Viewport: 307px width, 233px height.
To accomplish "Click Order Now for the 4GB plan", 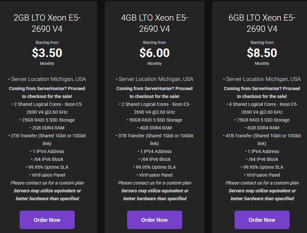I will click(154, 220).
